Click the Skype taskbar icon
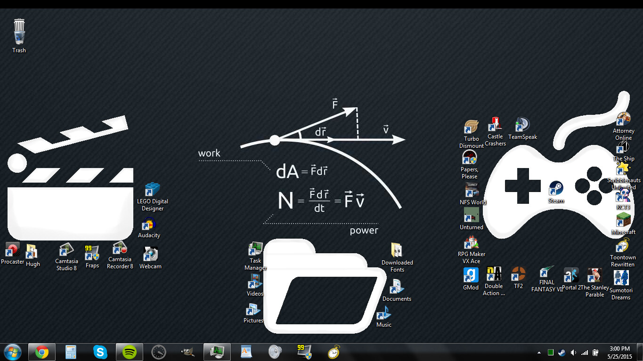The width and height of the screenshot is (643, 361). [100, 352]
